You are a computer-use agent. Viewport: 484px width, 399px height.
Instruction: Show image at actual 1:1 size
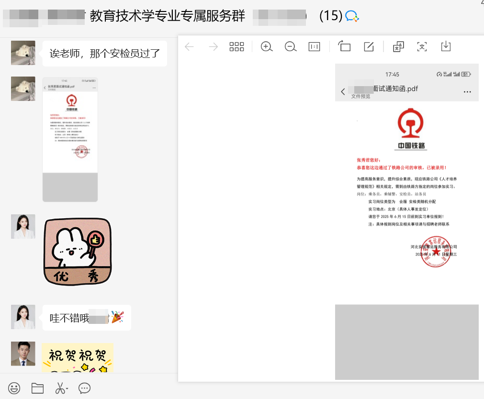point(314,46)
